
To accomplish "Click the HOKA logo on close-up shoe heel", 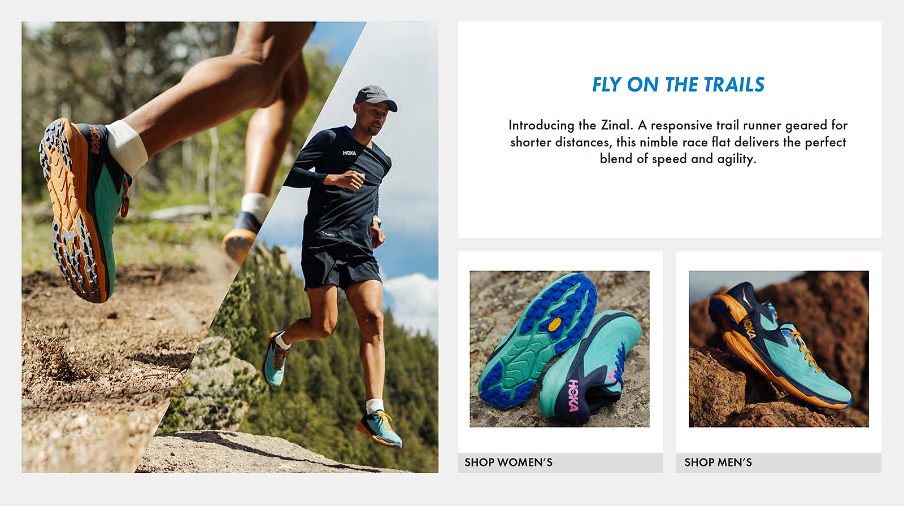I will [95, 141].
